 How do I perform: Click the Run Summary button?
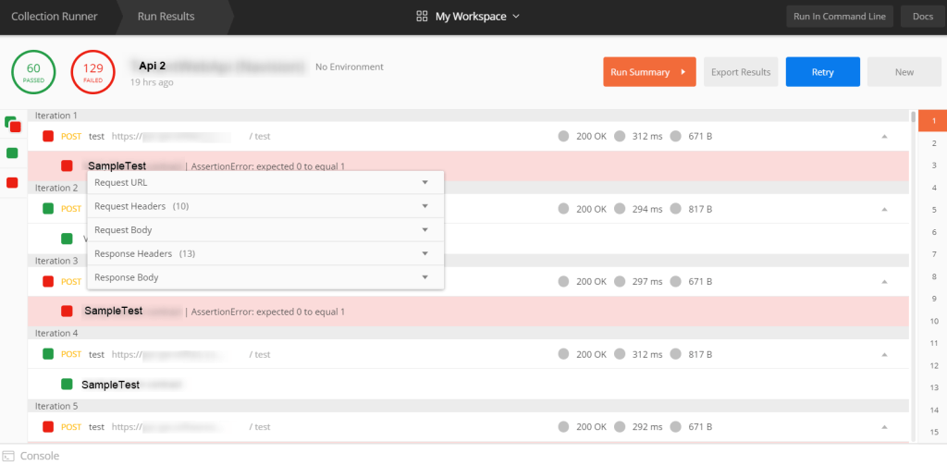click(648, 72)
